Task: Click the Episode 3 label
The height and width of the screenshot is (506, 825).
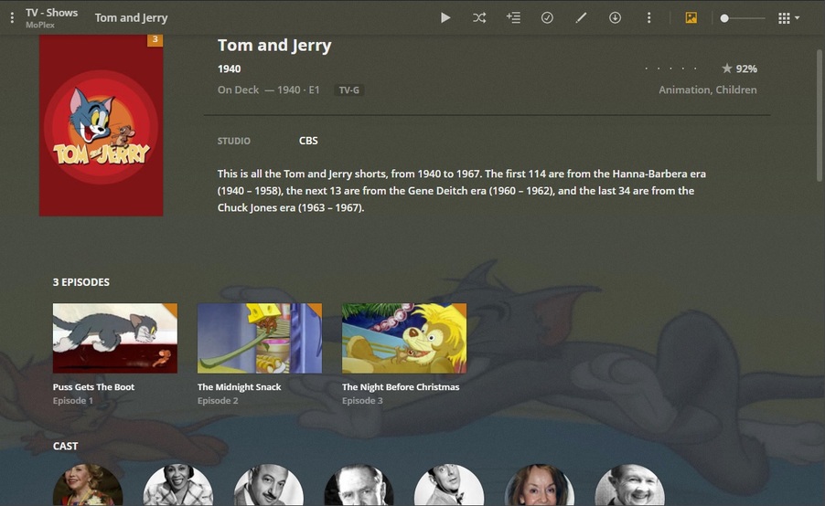Action: point(362,400)
